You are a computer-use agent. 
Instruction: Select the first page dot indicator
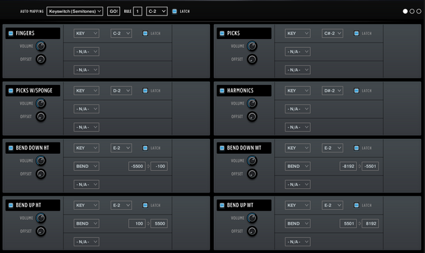click(x=405, y=11)
